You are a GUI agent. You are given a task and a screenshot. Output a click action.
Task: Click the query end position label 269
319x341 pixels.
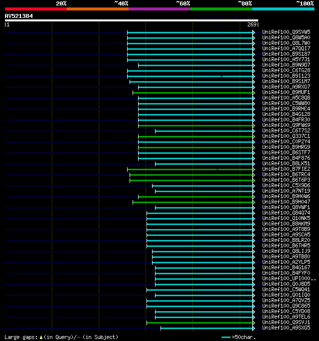coord(252,24)
